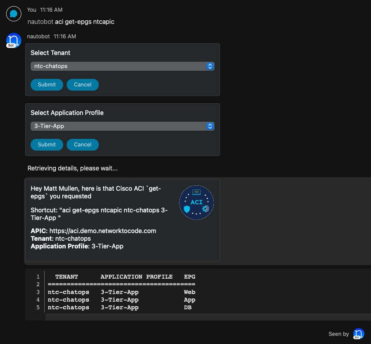Viewport: 371px width, 344px height.
Task: Expand the Application Profile dropdown showing 3-Tier-App
Action: [122, 126]
